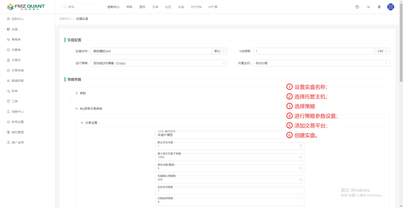Viewport: 403px width, 208px height.
Task: Open APP download link in navigation
Action: click(x=213, y=7)
